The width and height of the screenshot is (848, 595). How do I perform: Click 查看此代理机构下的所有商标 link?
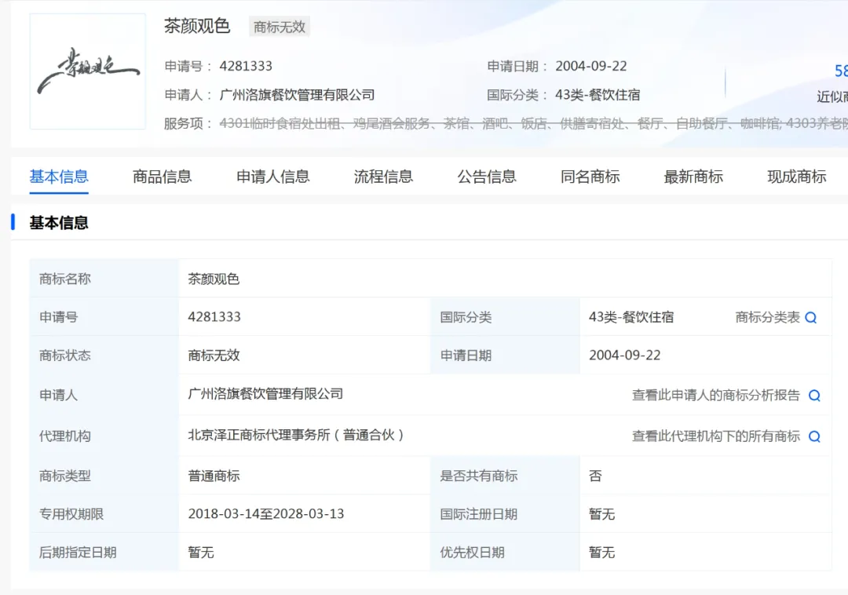pyautogui.click(x=715, y=436)
